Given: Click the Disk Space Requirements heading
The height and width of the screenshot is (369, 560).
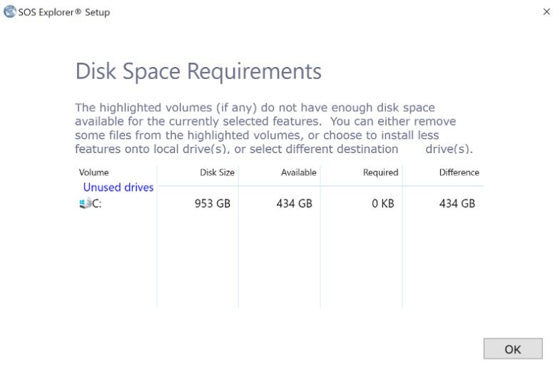Looking at the screenshot, I should 198,71.
